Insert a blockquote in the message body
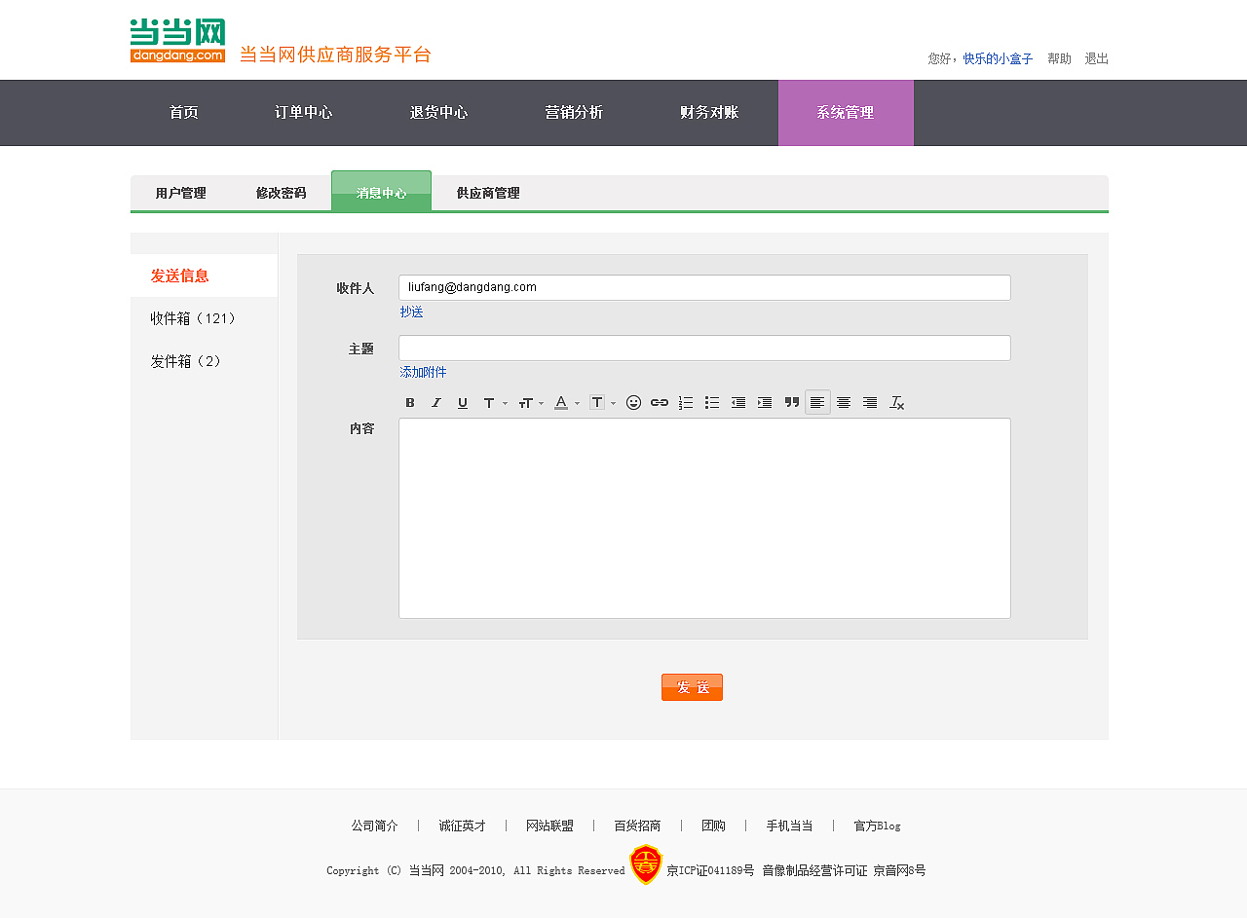Screen dimensions: 1247x918 point(791,402)
